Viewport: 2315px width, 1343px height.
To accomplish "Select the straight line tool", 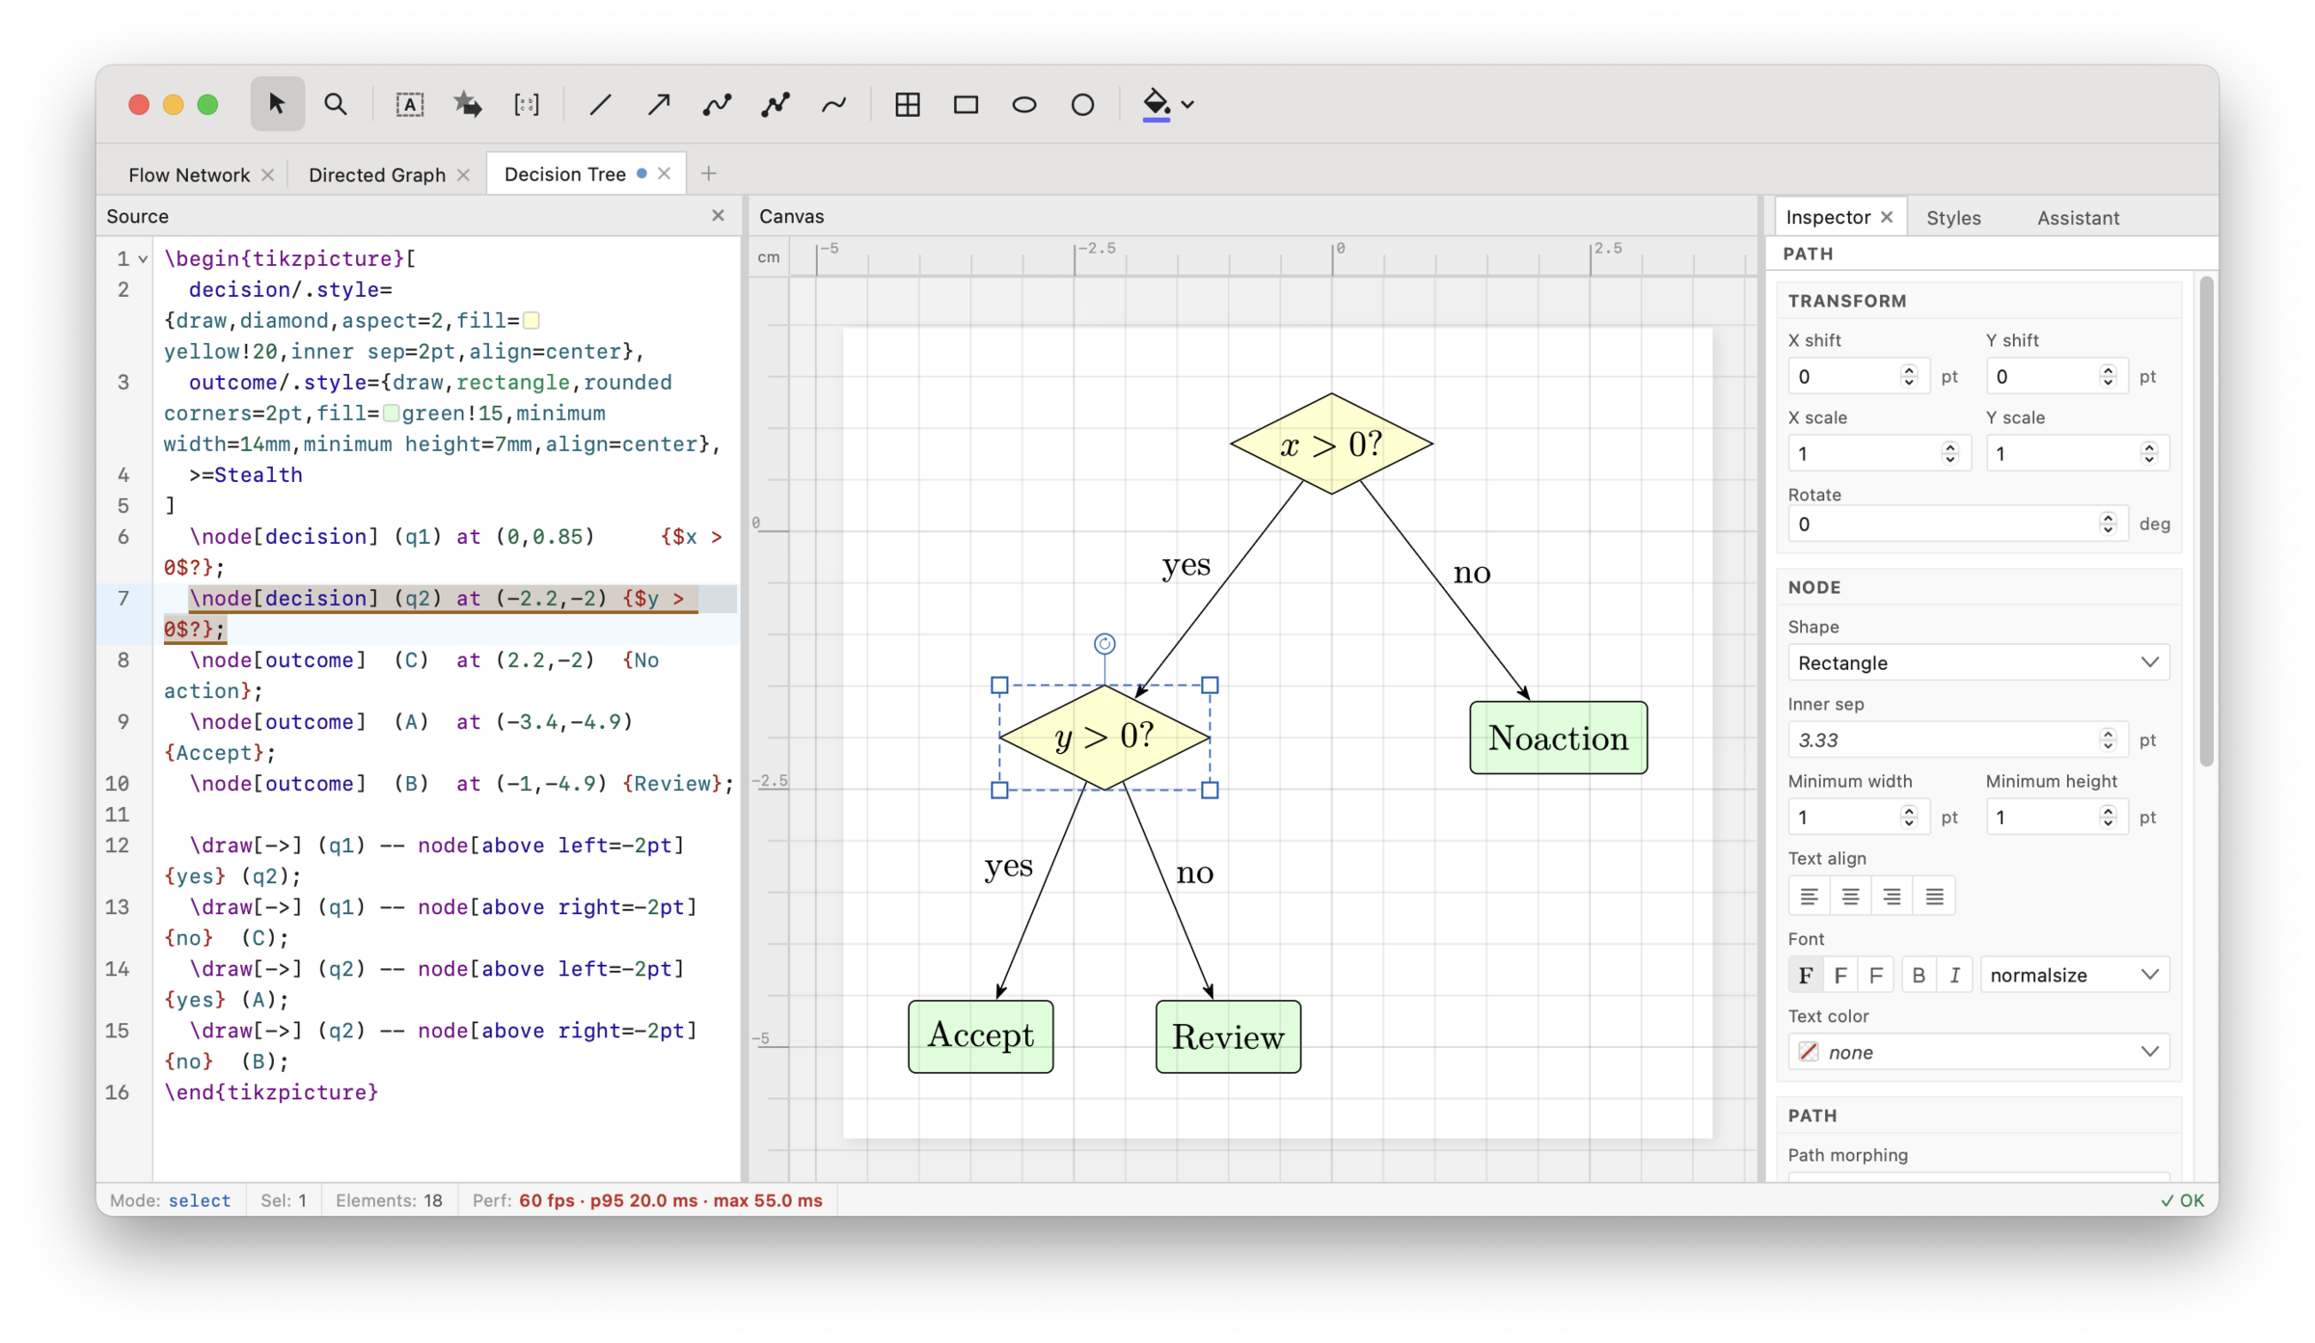I will pos(600,104).
